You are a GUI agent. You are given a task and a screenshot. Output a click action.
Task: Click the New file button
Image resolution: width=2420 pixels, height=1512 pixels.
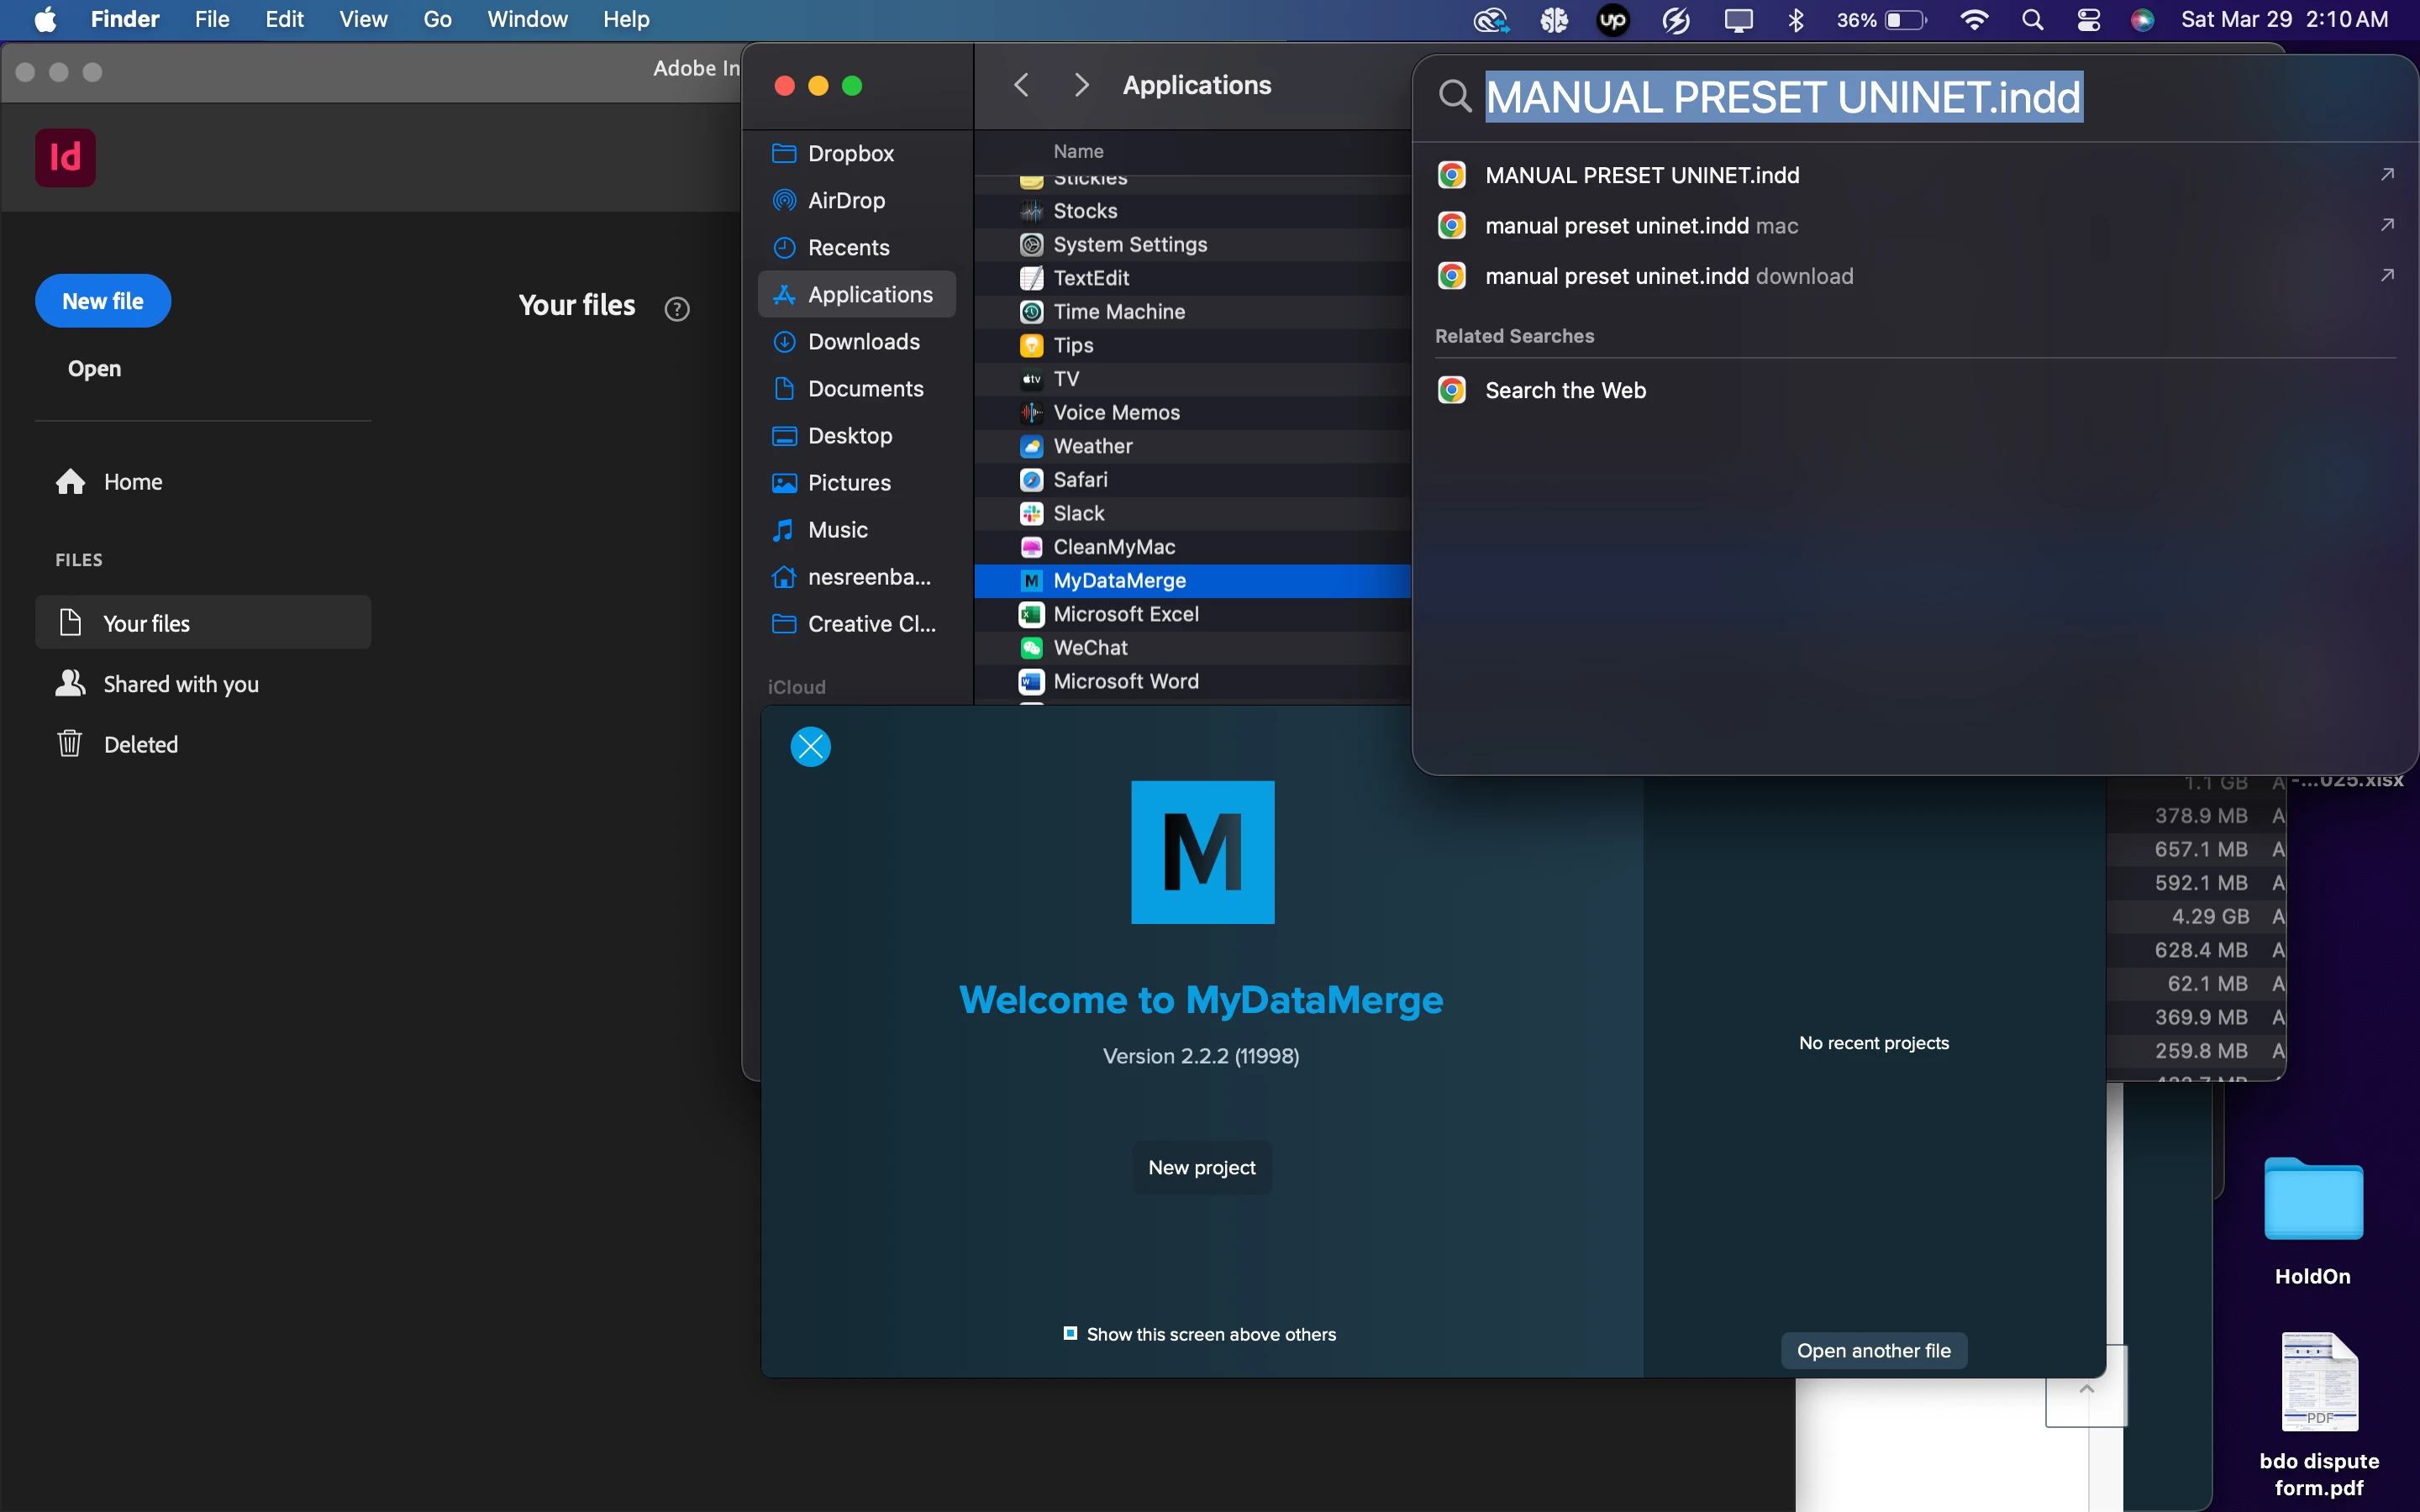103,301
